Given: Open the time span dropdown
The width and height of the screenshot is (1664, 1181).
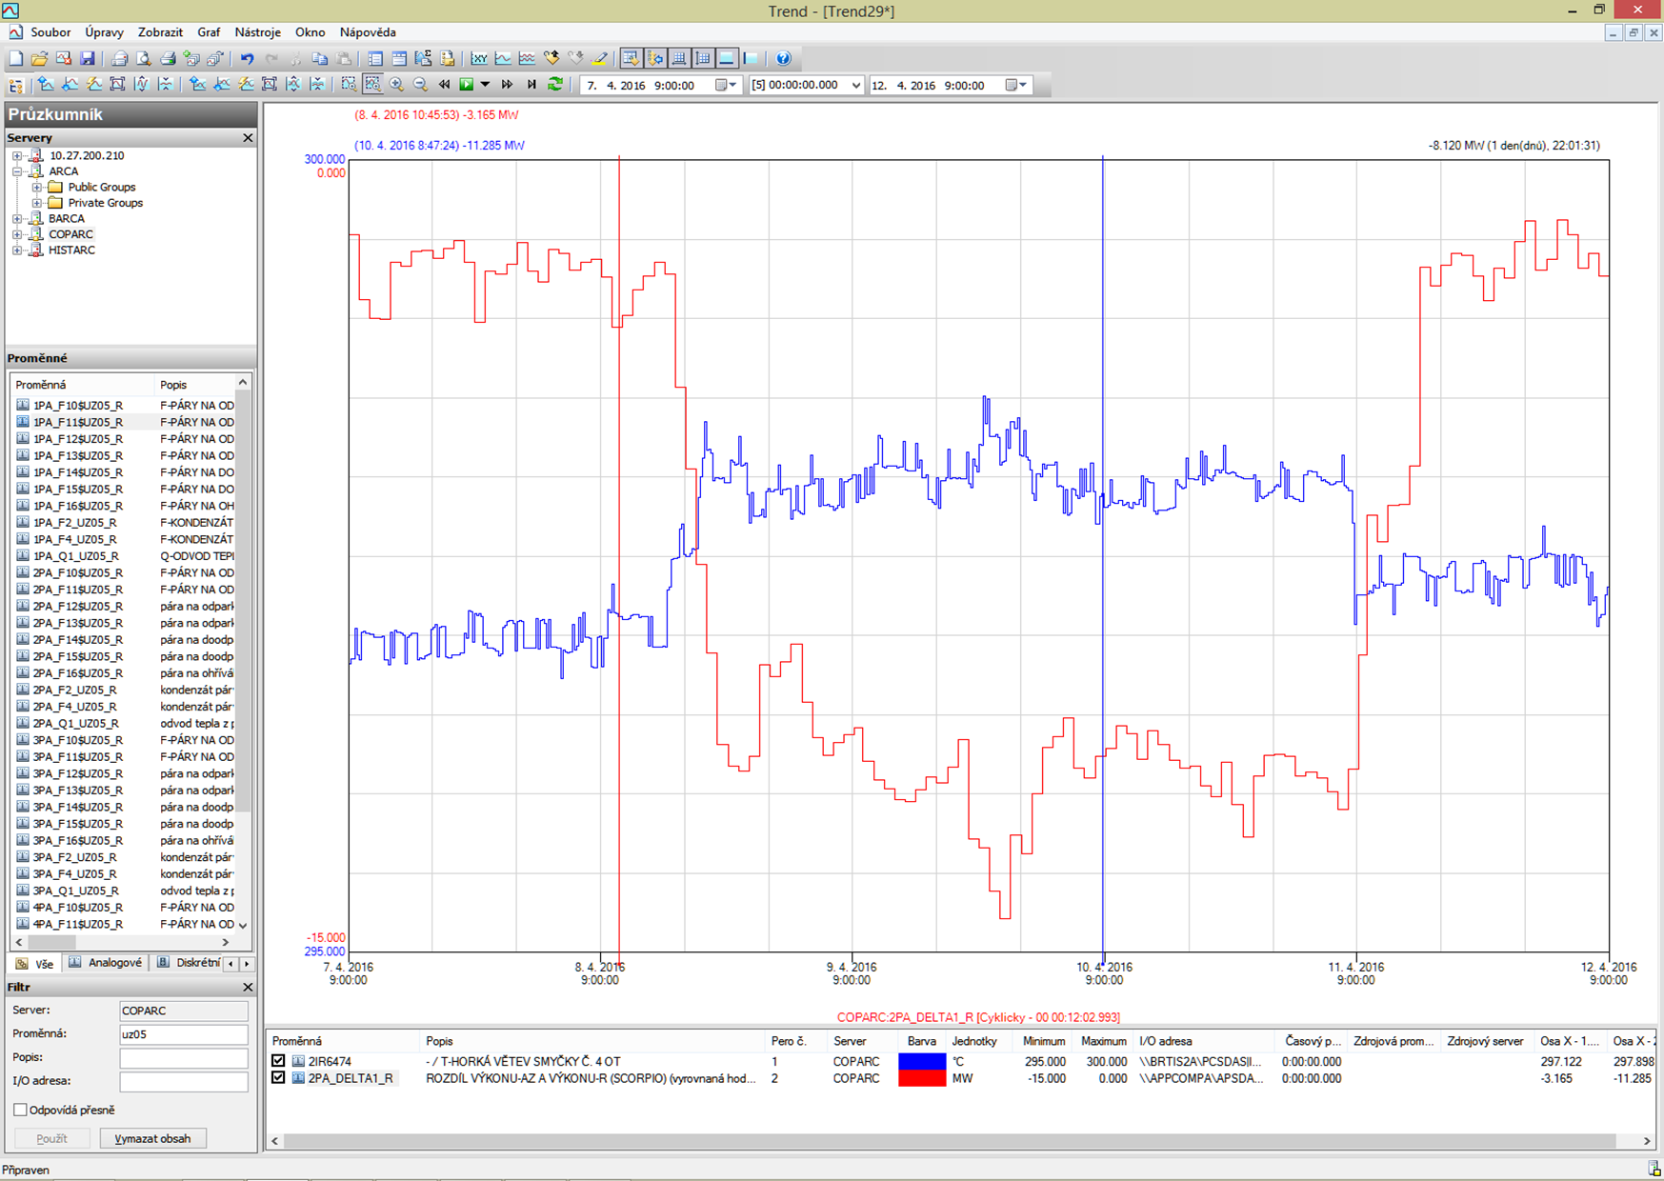Looking at the screenshot, I should coord(855,85).
